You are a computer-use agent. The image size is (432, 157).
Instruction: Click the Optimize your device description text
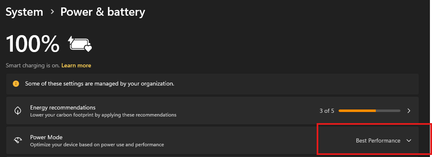pyautogui.click(x=97, y=144)
